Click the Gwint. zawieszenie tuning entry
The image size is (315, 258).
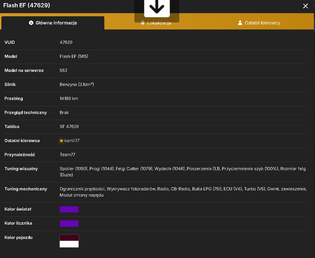click(287, 189)
